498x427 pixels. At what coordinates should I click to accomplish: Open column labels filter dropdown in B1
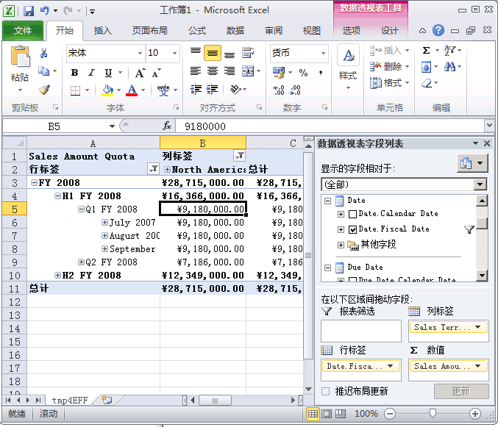click(x=240, y=156)
